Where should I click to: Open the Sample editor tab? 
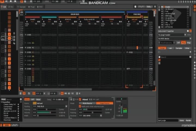[x=22, y=7]
